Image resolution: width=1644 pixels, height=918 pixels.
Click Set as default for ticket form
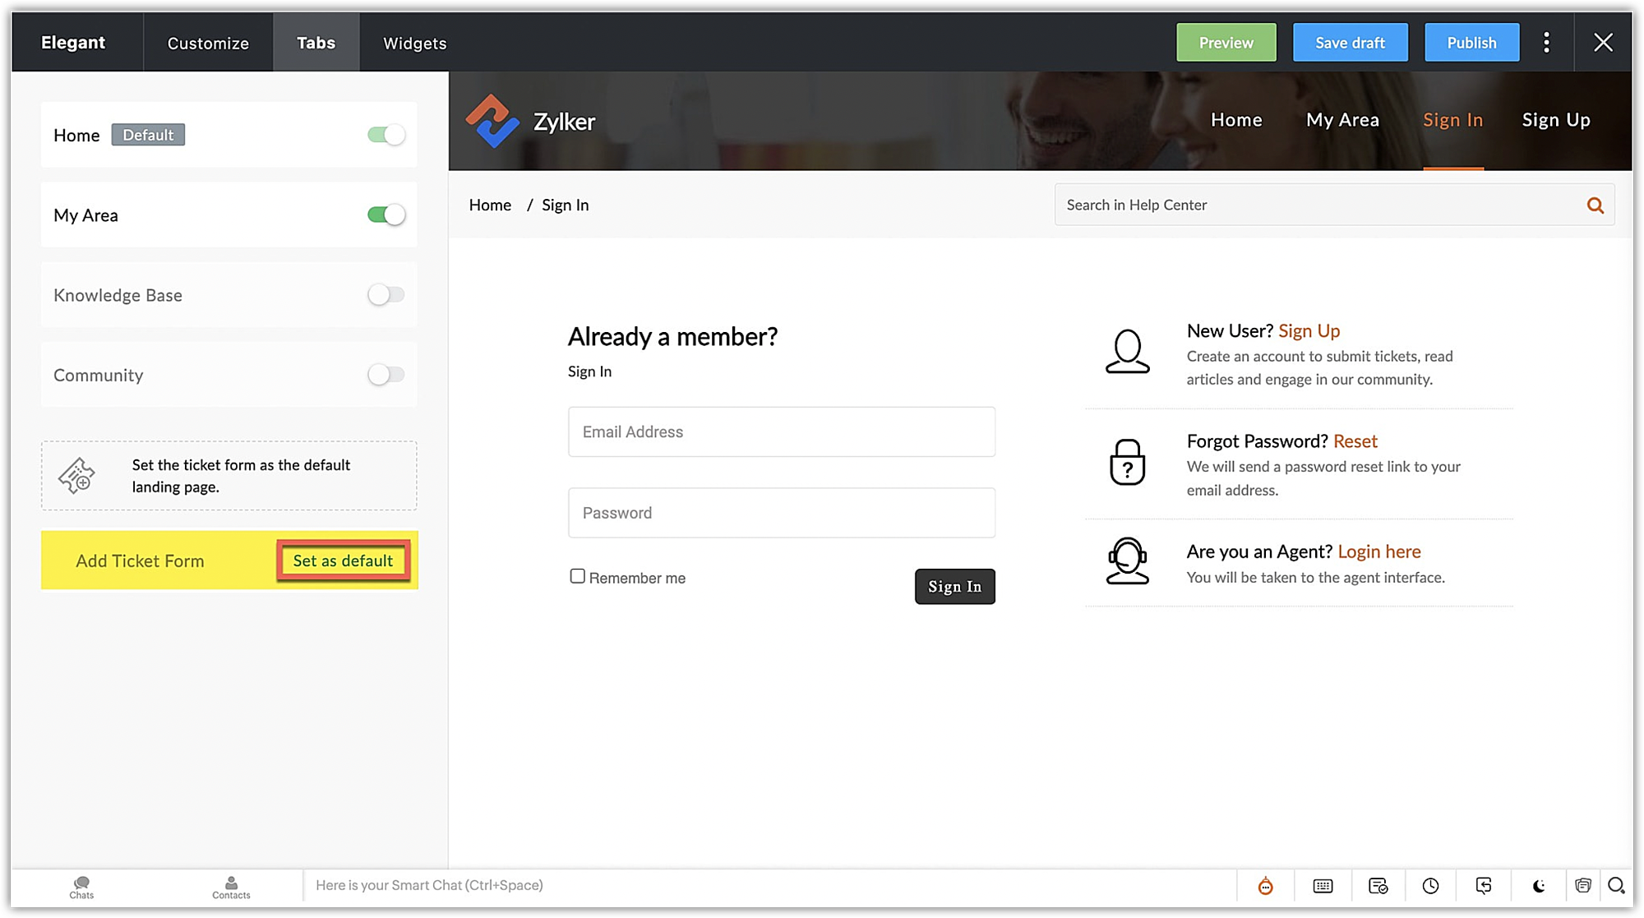(x=343, y=560)
